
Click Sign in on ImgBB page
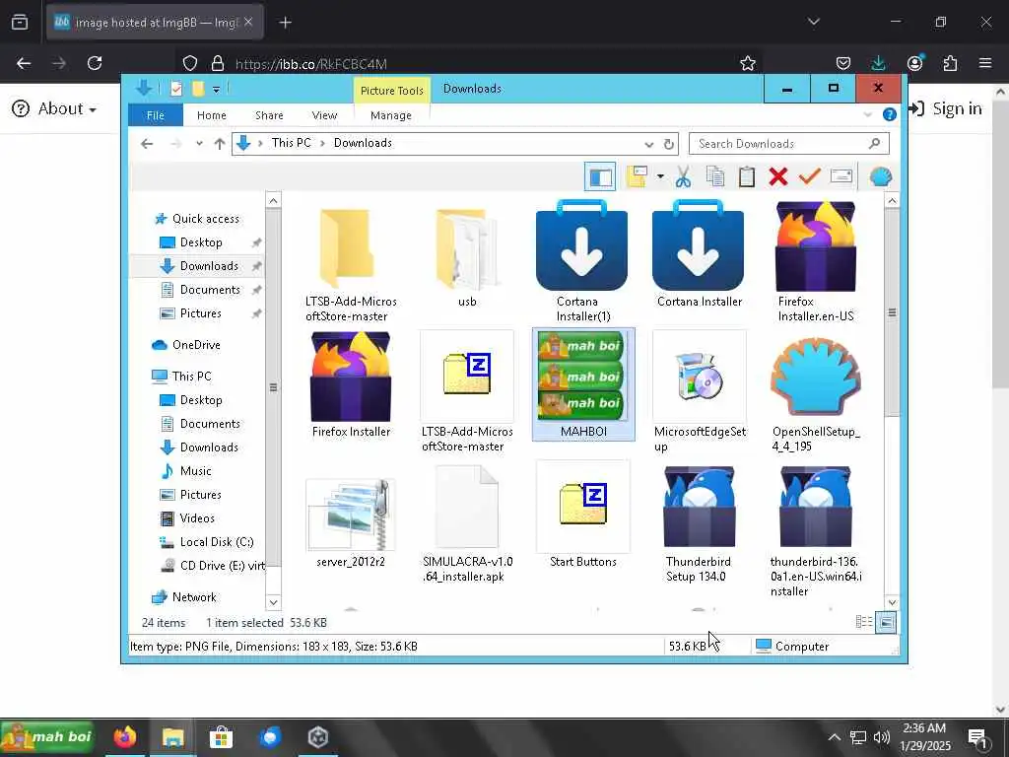pyautogui.click(x=945, y=108)
